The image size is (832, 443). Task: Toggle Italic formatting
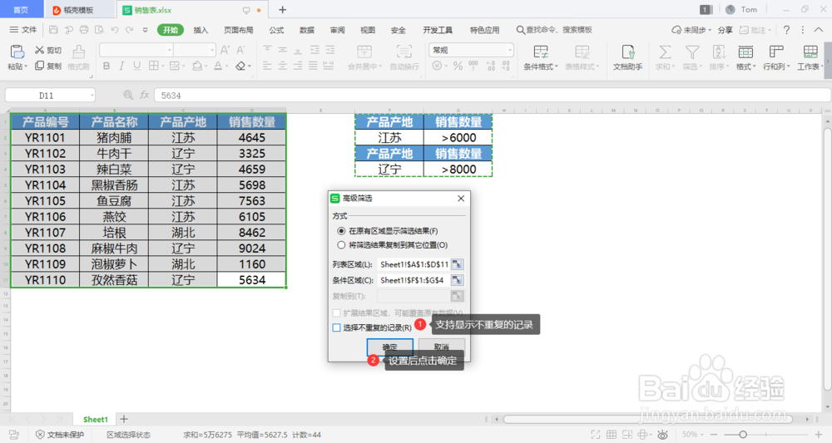pos(121,66)
